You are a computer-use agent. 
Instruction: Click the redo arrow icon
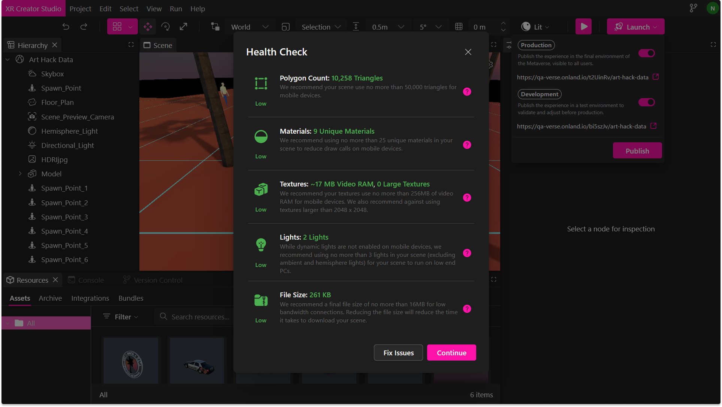click(84, 27)
